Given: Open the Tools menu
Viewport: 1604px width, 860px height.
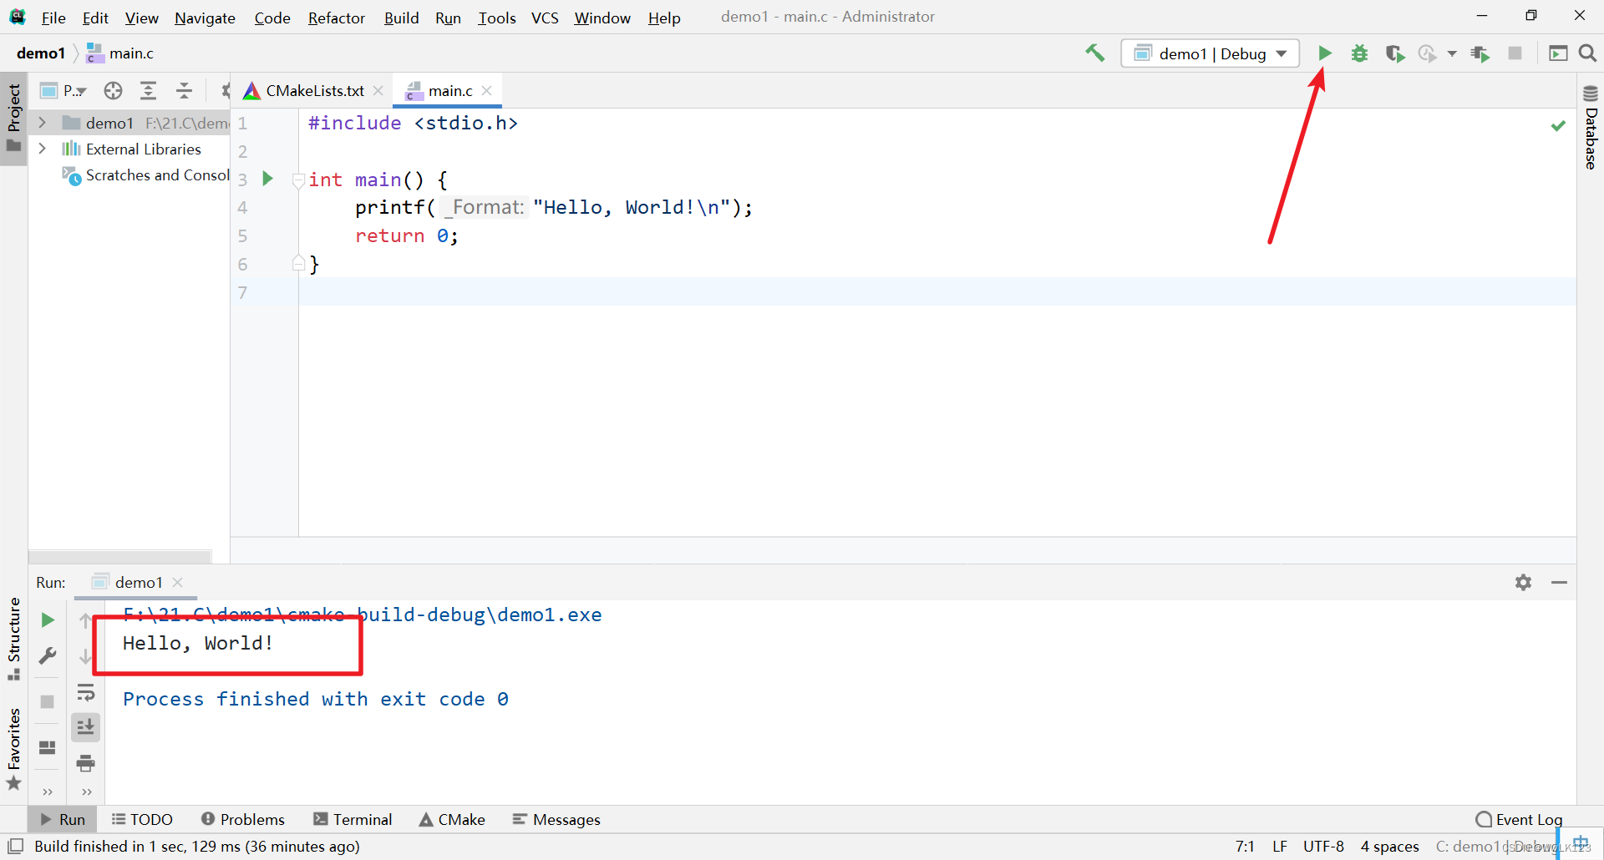Looking at the screenshot, I should click(x=497, y=18).
